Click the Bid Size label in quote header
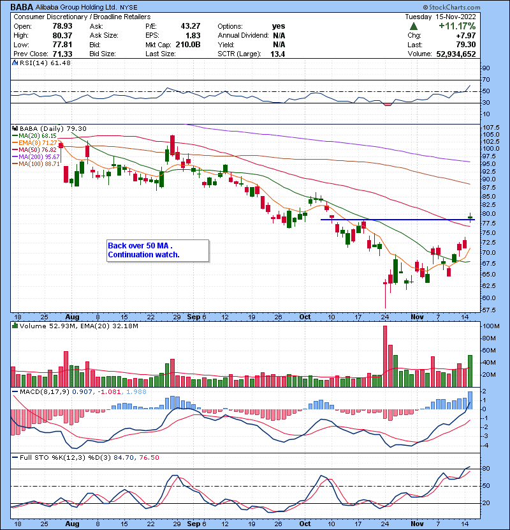510x530 pixels. (103, 54)
